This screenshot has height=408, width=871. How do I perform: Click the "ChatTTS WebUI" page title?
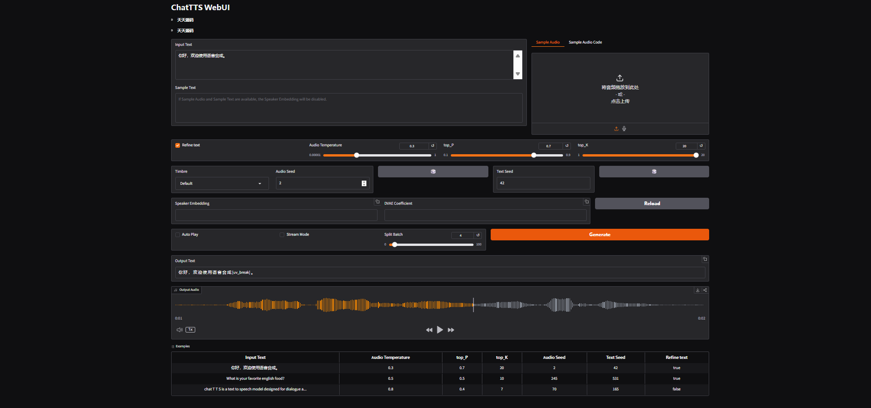pos(200,7)
